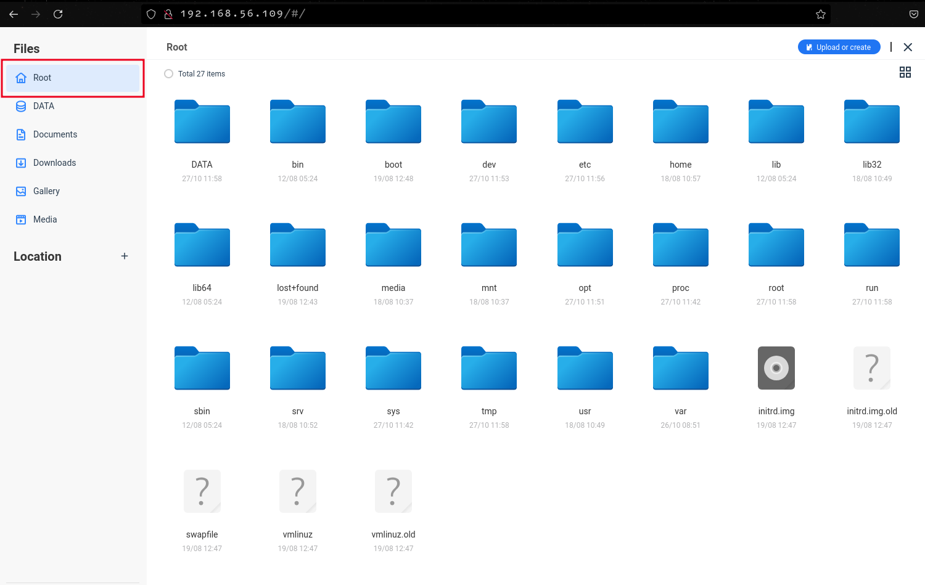This screenshot has height=585, width=925.
Task: Select the swapfile file icon
Action: (202, 491)
